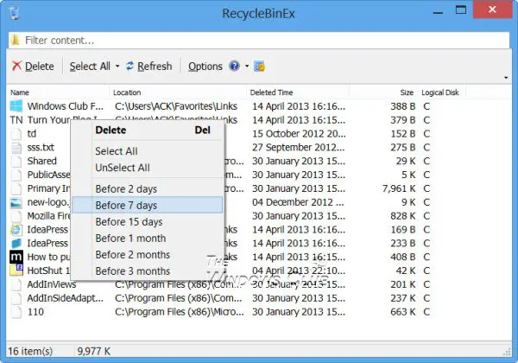
Task: Expand the help icon dropdown arrow
Action: [247, 67]
